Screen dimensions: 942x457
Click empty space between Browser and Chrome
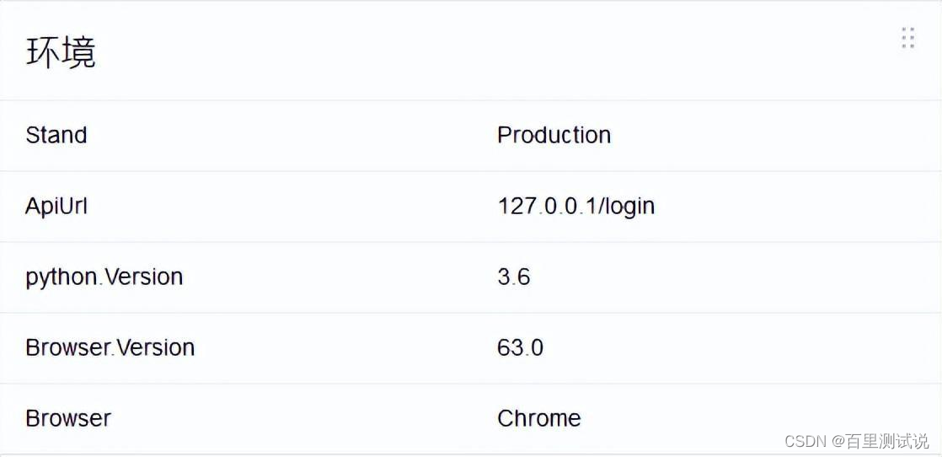303,418
